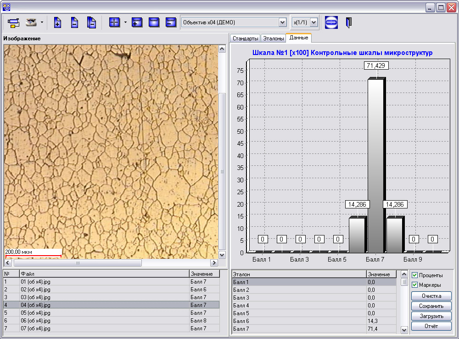Select the Балл 1 row in Эталон table
This screenshot has height=339, width=459.
tap(314, 282)
